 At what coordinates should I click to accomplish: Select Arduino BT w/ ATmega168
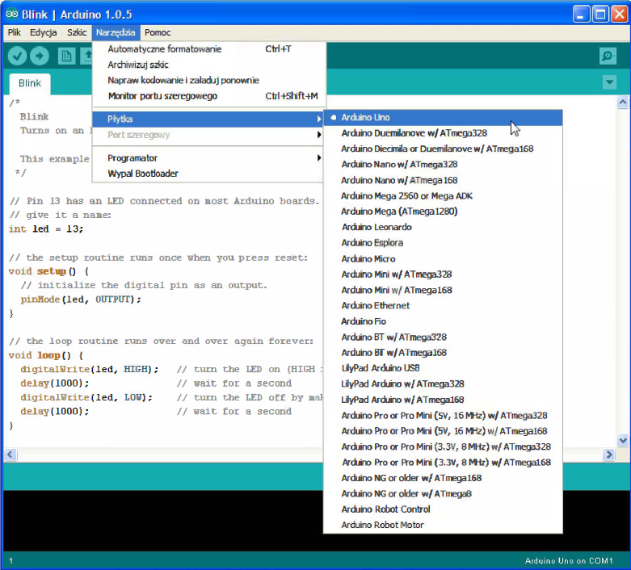point(443,353)
